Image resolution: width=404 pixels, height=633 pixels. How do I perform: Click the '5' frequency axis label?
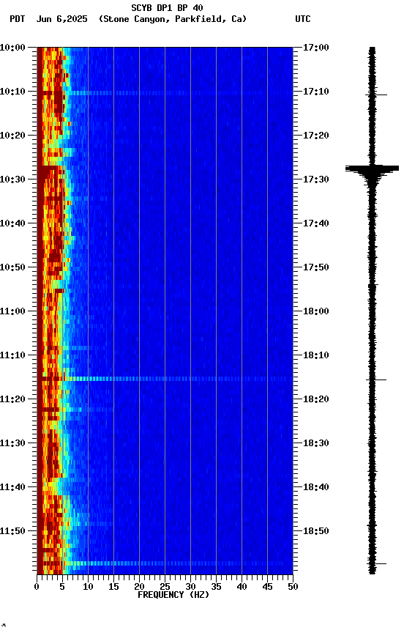coord(62,587)
